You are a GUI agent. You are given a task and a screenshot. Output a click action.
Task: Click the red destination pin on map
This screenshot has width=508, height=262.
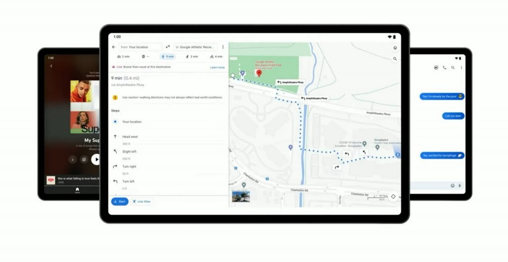point(259,73)
